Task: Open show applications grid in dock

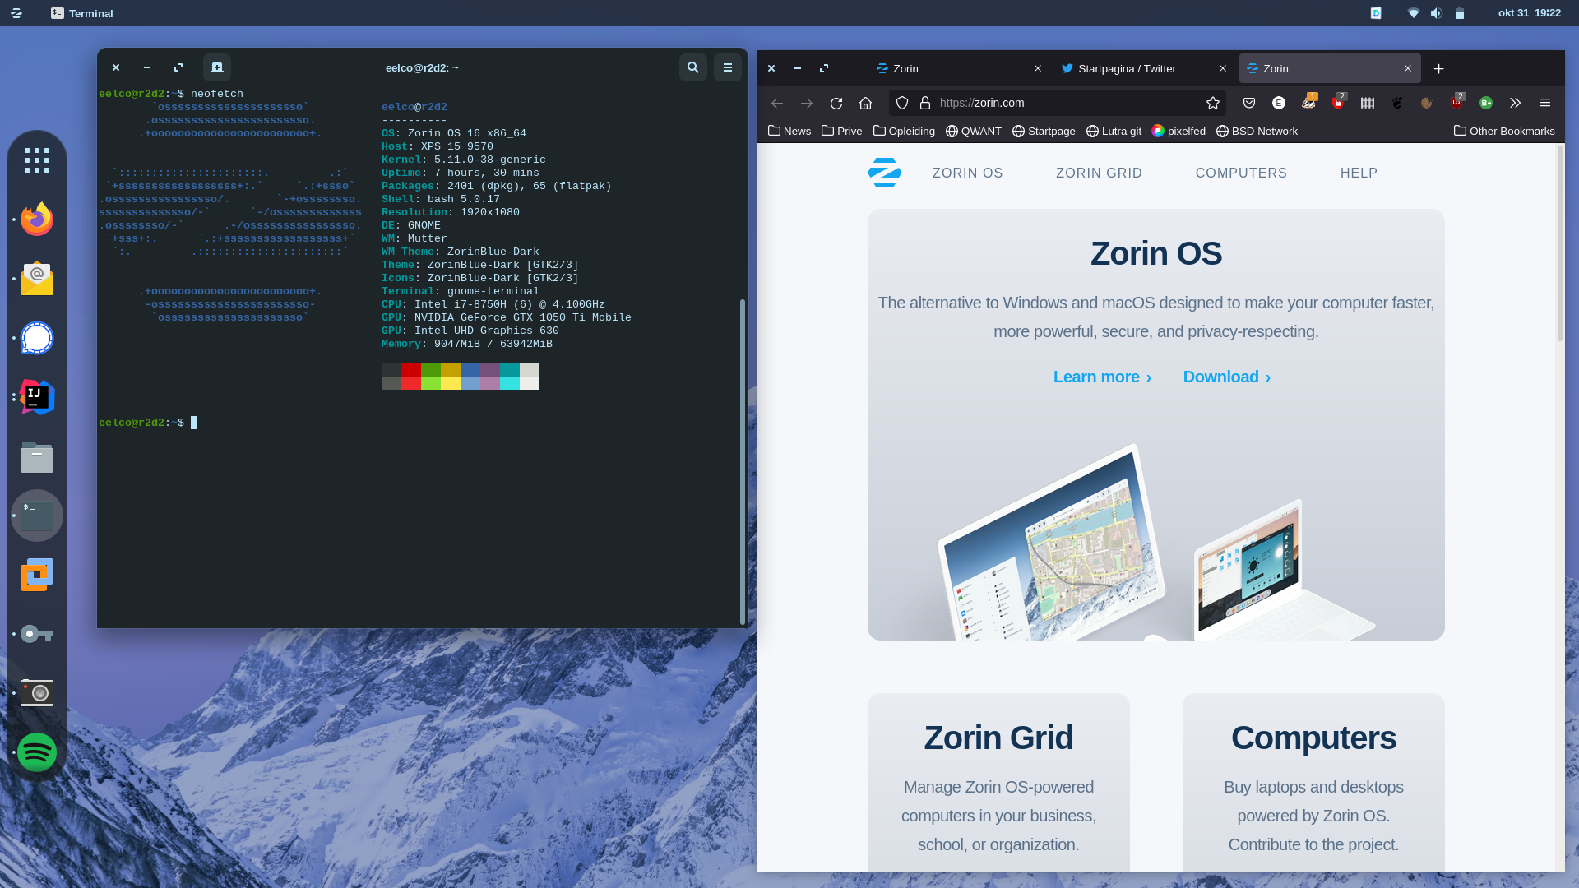Action: click(37, 160)
